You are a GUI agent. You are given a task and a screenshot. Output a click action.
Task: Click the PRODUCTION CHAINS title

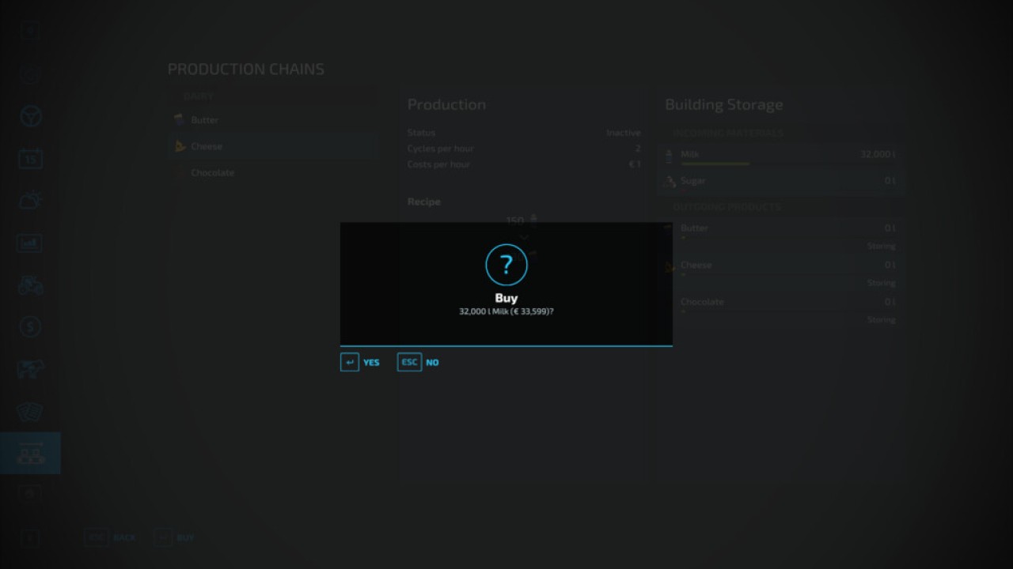[x=246, y=69]
